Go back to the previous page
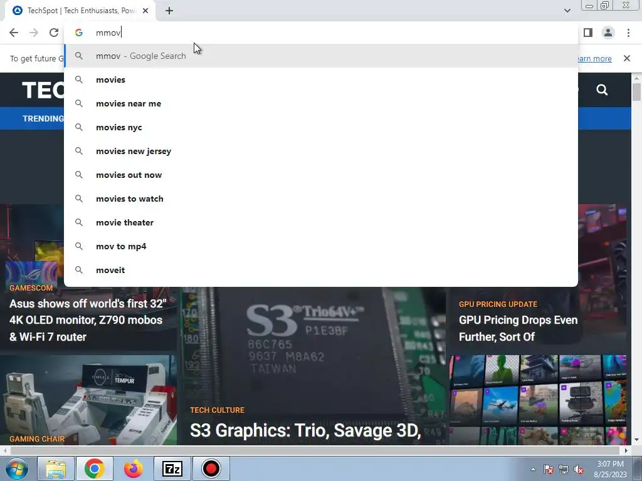This screenshot has width=642, height=481. click(x=14, y=33)
